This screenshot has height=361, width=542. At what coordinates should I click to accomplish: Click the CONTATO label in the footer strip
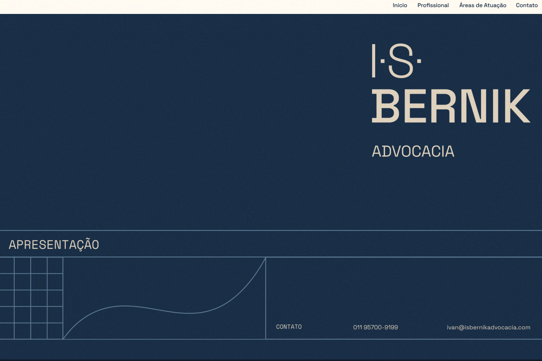tap(289, 327)
